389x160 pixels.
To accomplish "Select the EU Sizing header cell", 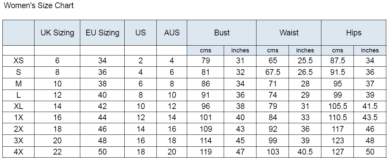I will 102,33.
